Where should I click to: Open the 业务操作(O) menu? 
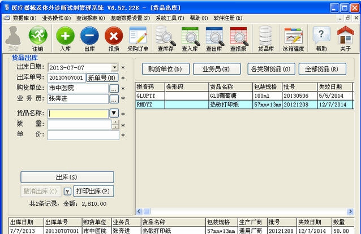click(57, 18)
